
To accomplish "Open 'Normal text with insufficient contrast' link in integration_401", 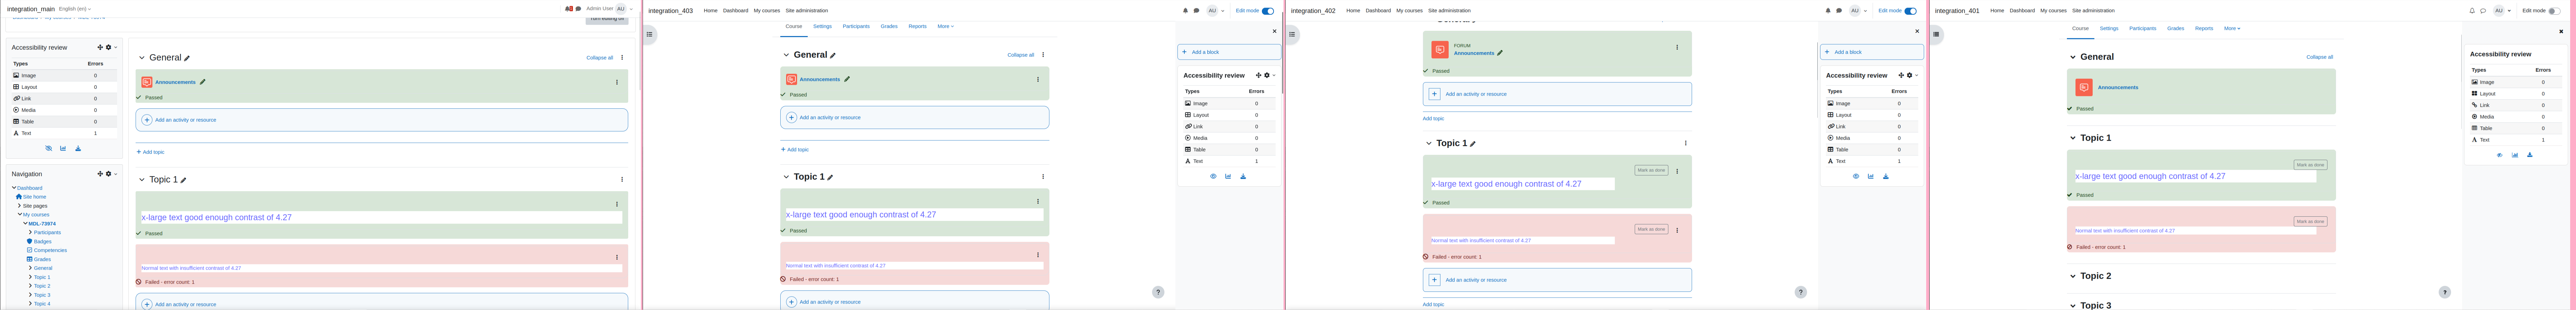I will 2125,231.
